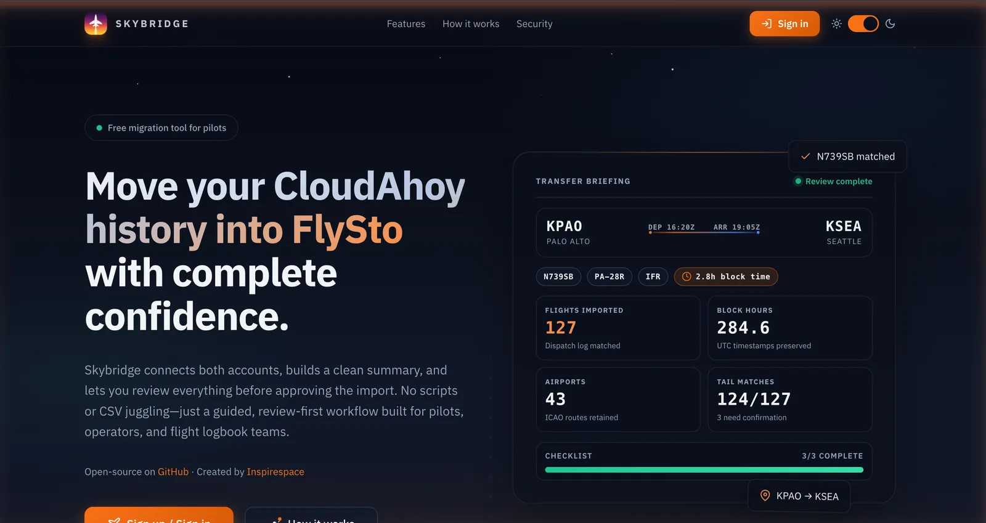Click the orange Sign in button
986x523 pixels.
784,23
